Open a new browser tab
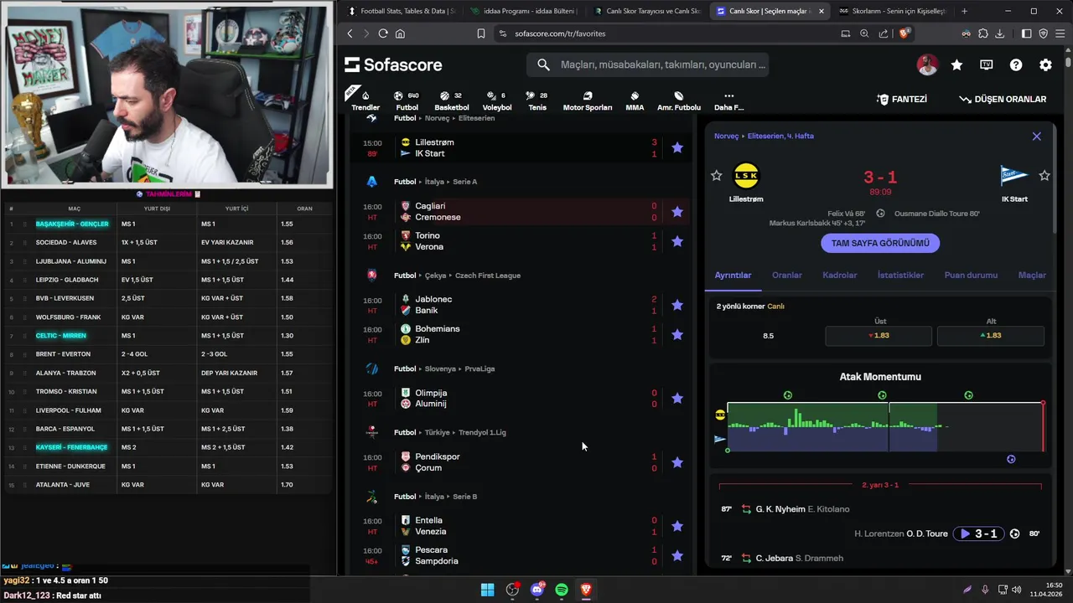This screenshot has width=1073, height=603. pos(964,11)
